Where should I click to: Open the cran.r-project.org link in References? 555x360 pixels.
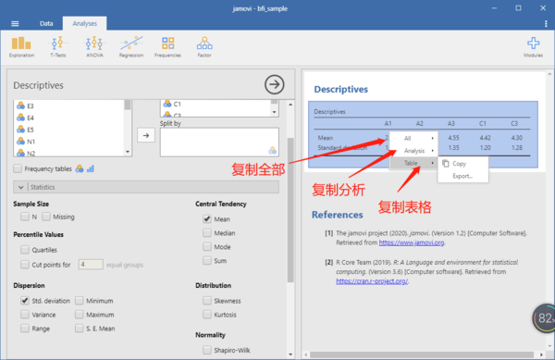[372, 281]
